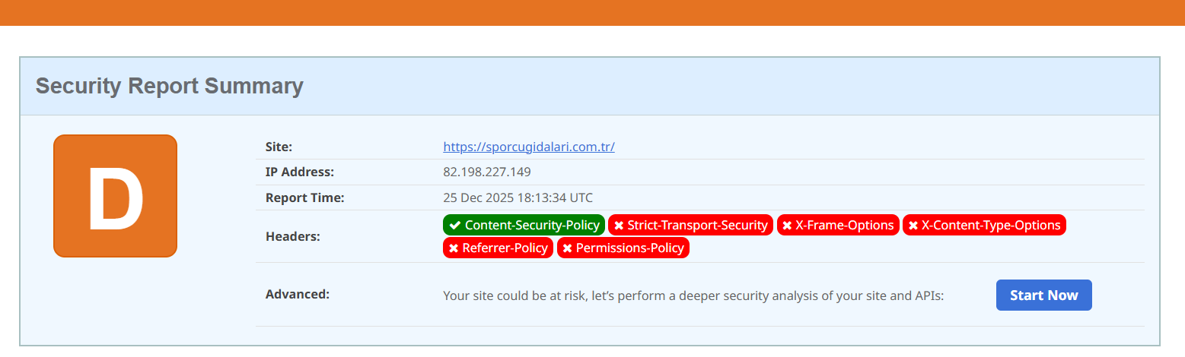The image size is (1185, 357).
Task: Click the orange D grade badge
Action: tap(115, 196)
